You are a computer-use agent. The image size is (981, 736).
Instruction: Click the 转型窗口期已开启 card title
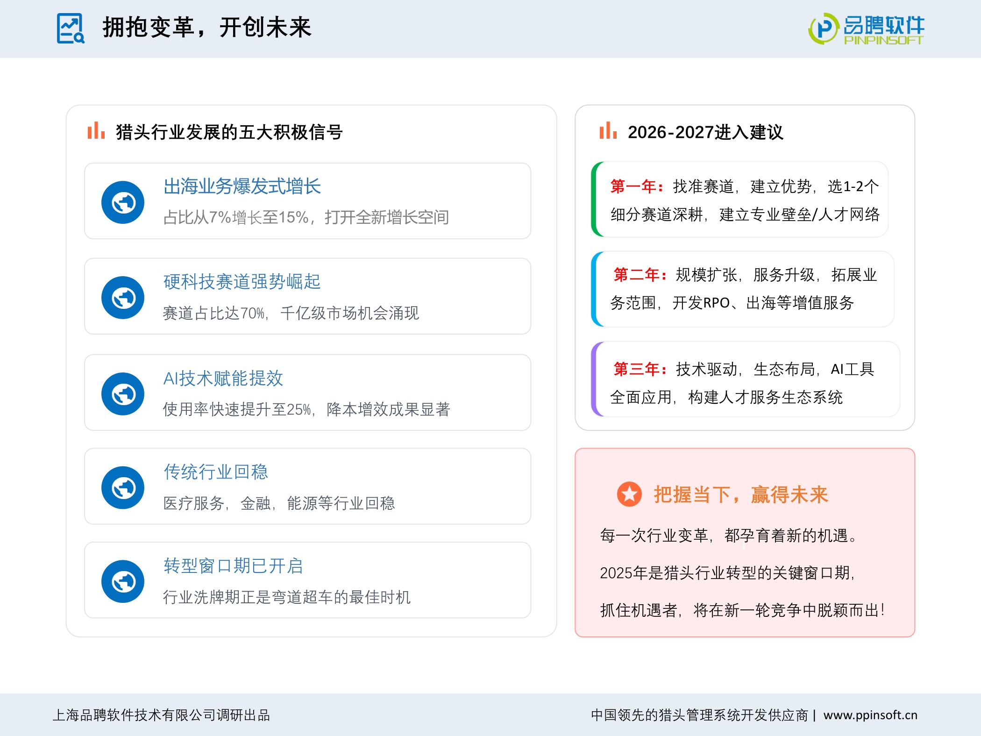pyautogui.click(x=233, y=565)
